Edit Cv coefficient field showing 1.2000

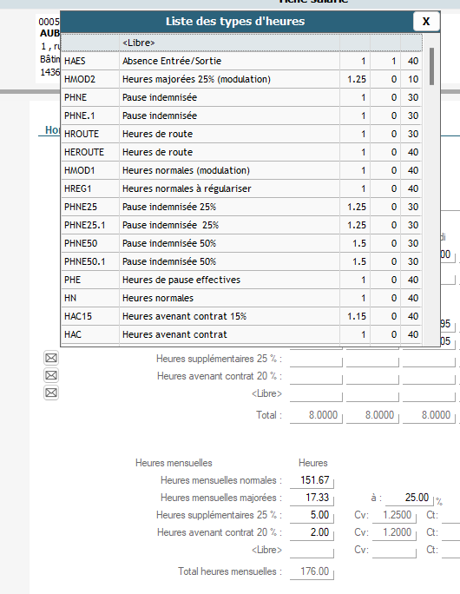click(394, 532)
